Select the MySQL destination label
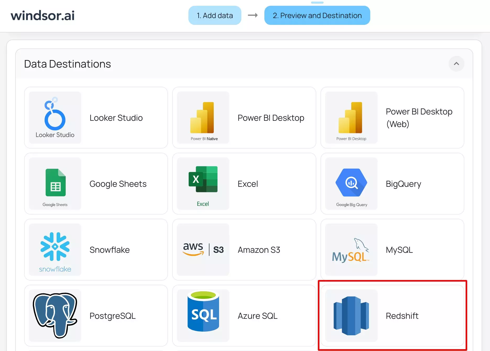 pyautogui.click(x=399, y=250)
